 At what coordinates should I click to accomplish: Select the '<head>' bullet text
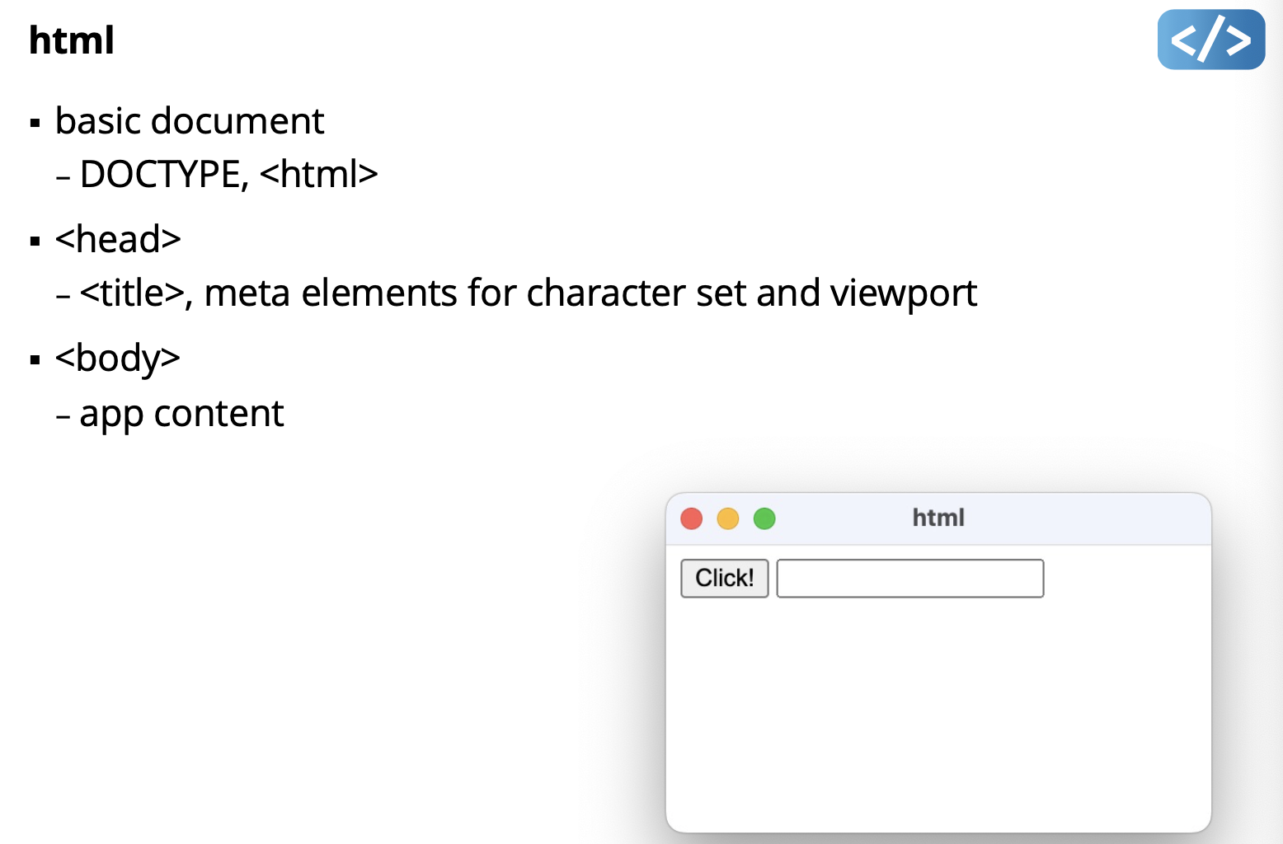[x=118, y=240]
